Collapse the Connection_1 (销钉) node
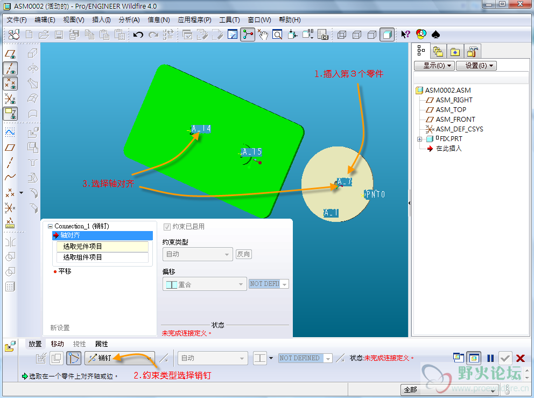 pyautogui.click(x=50, y=226)
